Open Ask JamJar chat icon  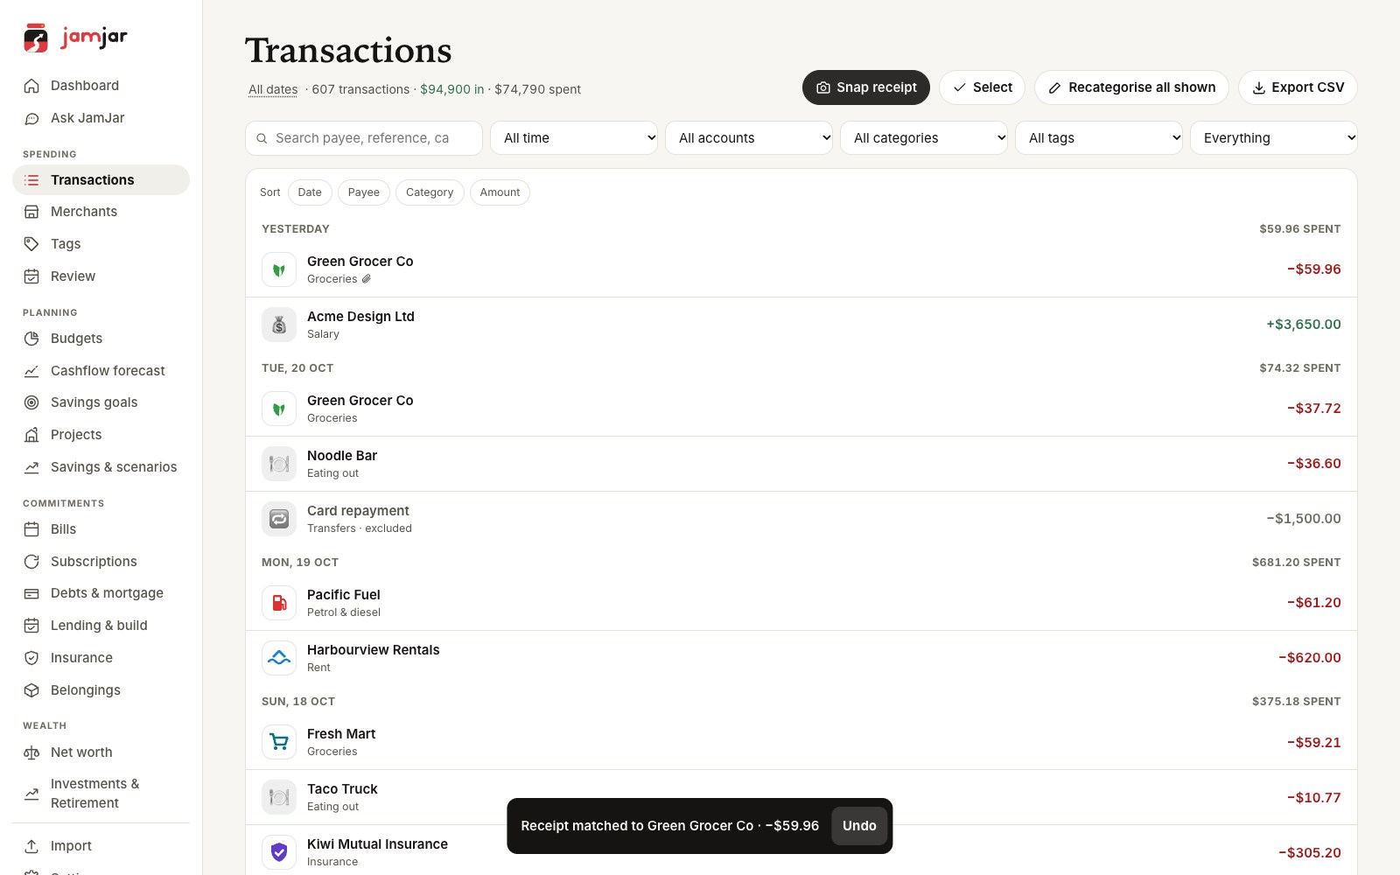[31, 118]
